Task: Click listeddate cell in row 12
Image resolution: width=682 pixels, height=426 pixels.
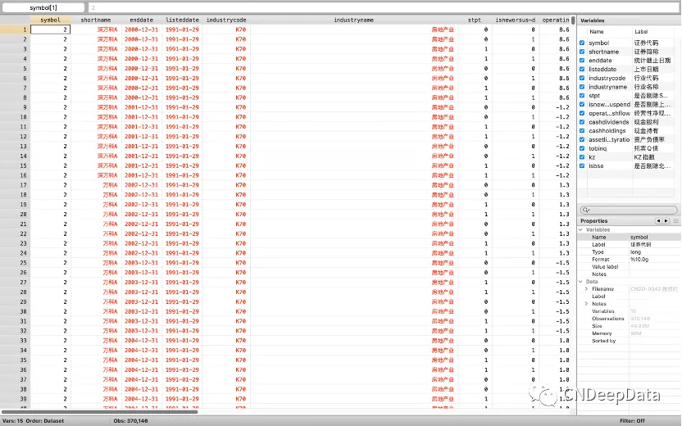Action: 182,137
